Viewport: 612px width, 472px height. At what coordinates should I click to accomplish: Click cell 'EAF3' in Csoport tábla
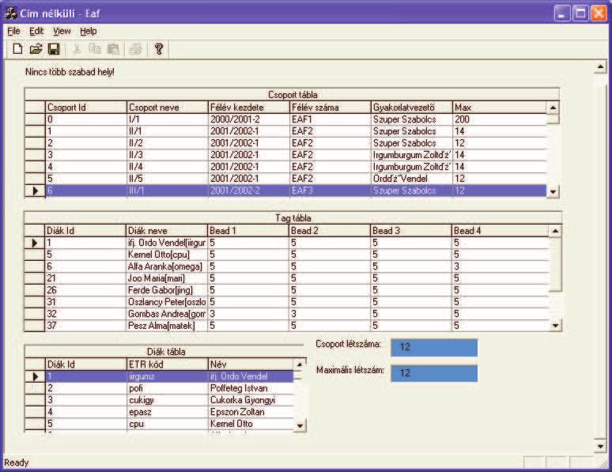click(331, 191)
